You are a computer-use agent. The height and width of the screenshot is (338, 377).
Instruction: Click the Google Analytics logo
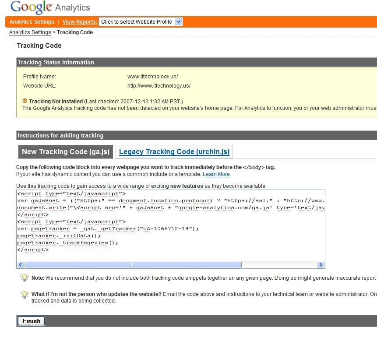[x=50, y=7]
